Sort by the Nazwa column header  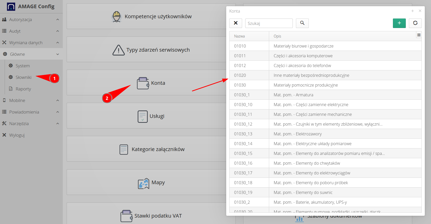tap(240, 36)
